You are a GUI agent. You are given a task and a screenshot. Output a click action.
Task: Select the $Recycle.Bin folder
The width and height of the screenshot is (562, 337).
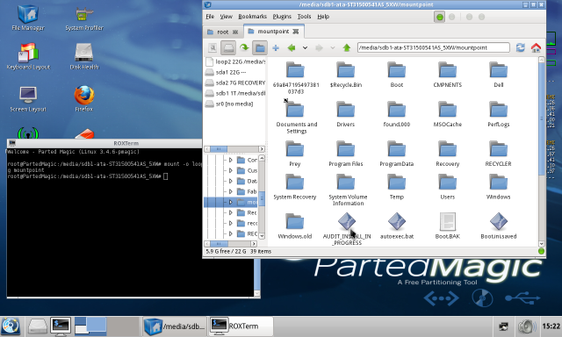tap(345, 75)
